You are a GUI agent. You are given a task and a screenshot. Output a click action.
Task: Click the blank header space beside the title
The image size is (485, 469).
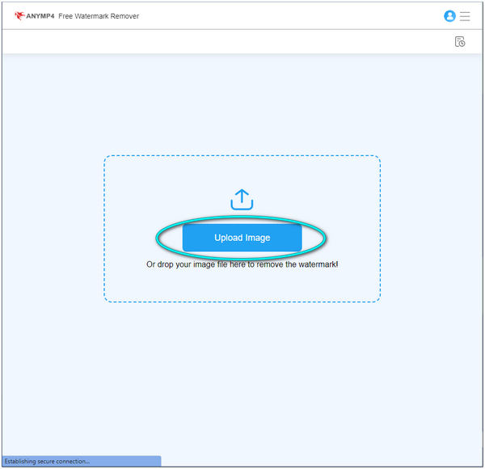[283, 15]
